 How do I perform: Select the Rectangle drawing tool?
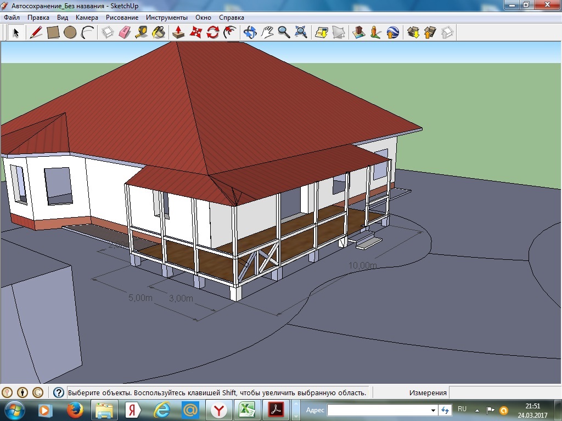point(53,32)
